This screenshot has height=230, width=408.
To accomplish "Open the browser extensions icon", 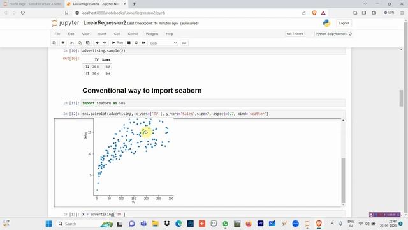I will pyautogui.click(x=355, y=13).
